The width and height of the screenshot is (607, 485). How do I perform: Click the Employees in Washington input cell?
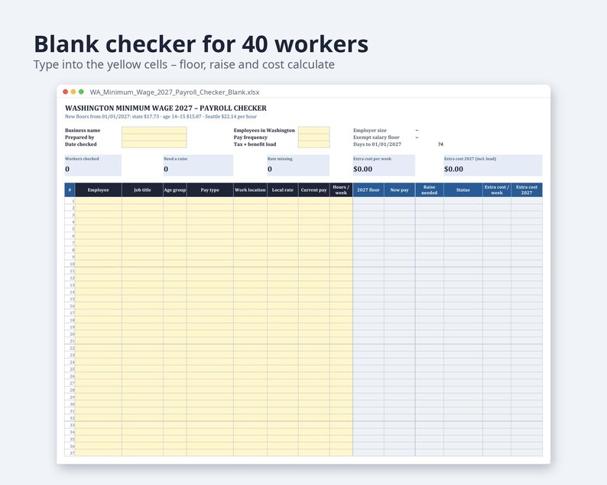(x=314, y=131)
